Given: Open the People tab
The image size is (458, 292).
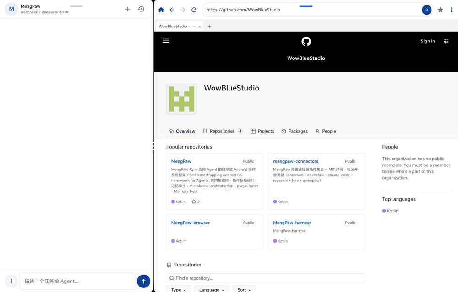Looking at the screenshot, I should click(325, 131).
